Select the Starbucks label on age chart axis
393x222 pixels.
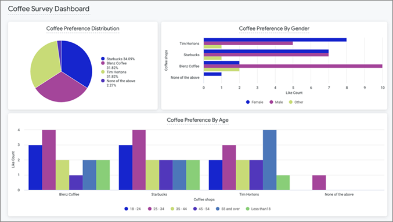click(x=159, y=195)
